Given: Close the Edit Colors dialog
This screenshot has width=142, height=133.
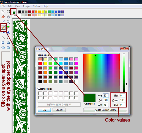Looking at the screenshot, I should point(124,48).
